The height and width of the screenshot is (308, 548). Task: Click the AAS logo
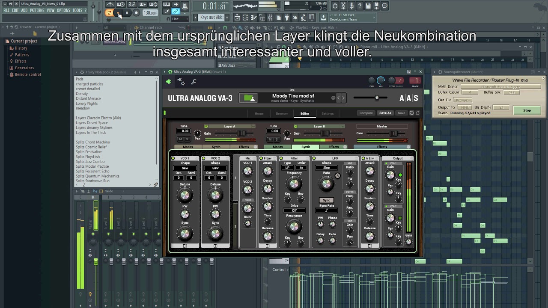point(408,98)
